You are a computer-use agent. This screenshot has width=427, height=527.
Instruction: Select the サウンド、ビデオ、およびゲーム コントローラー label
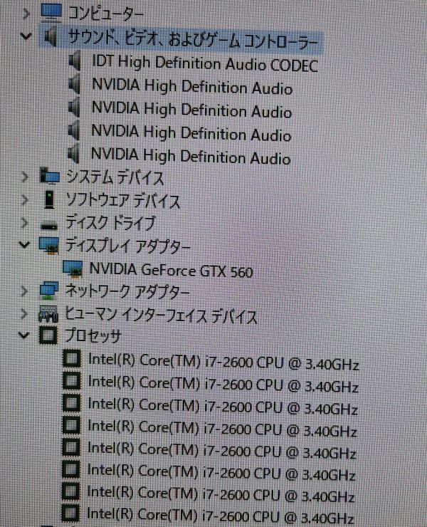[x=192, y=38]
